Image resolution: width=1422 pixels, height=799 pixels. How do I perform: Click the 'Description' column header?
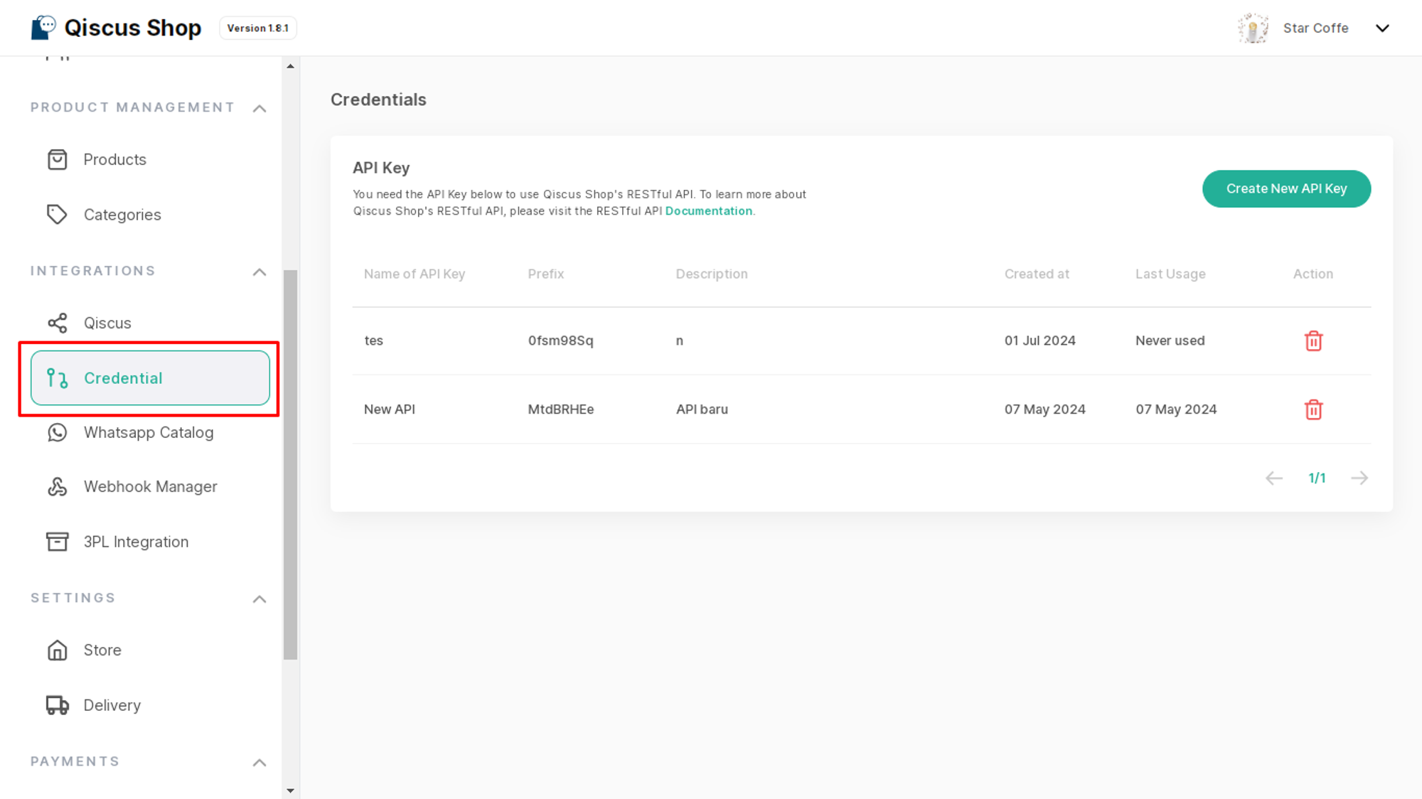tap(711, 274)
